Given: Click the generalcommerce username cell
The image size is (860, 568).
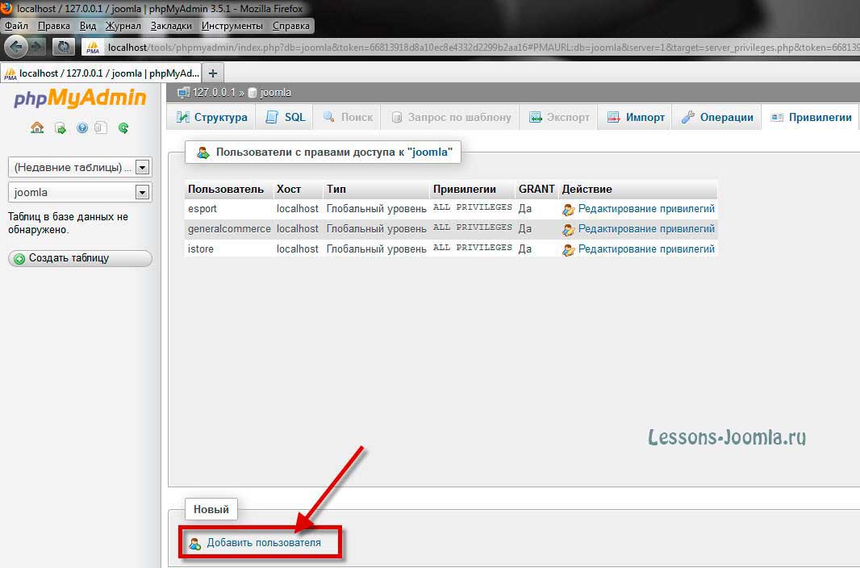Looking at the screenshot, I should (x=229, y=229).
